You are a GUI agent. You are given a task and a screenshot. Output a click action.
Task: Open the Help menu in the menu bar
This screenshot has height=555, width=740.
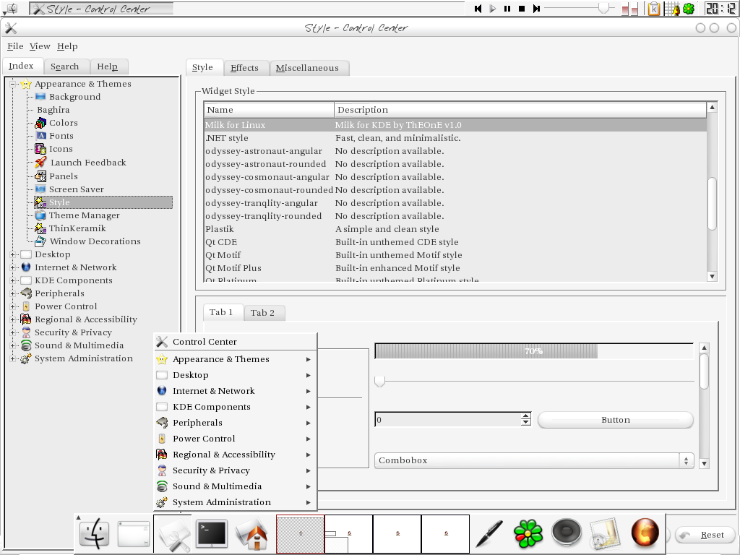(x=67, y=46)
